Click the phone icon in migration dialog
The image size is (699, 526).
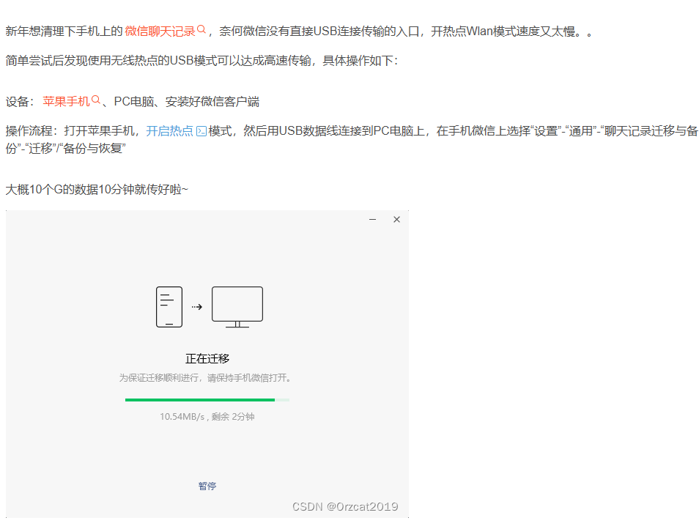[x=169, y=307]
